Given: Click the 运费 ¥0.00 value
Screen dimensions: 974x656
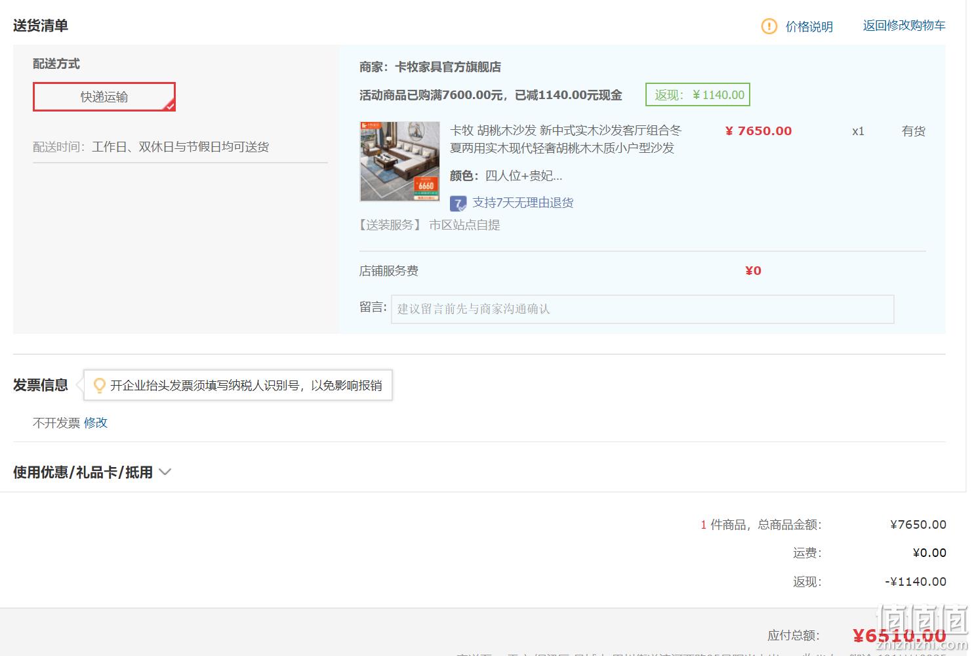Looking at the screenshot, I should [x=929, y=553].
